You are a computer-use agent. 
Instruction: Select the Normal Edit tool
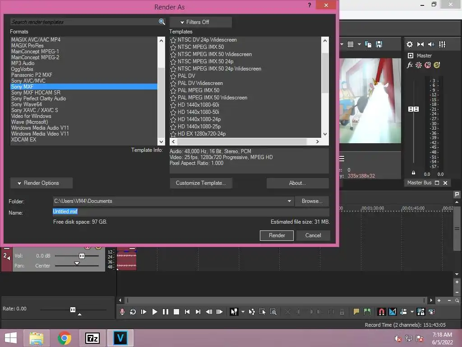click(x=234, y=312)
